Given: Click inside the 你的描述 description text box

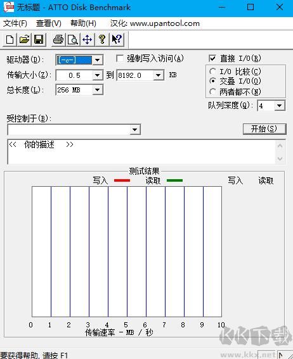Looking at the screenshot, I should tap(141, 151).
